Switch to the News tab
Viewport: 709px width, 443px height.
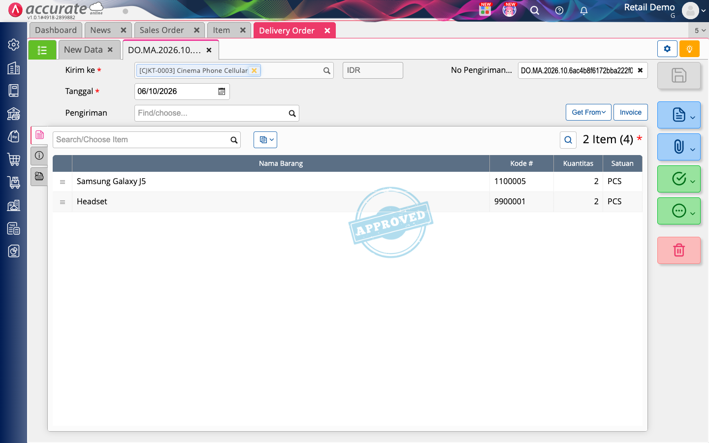click(x=100, y=30)
